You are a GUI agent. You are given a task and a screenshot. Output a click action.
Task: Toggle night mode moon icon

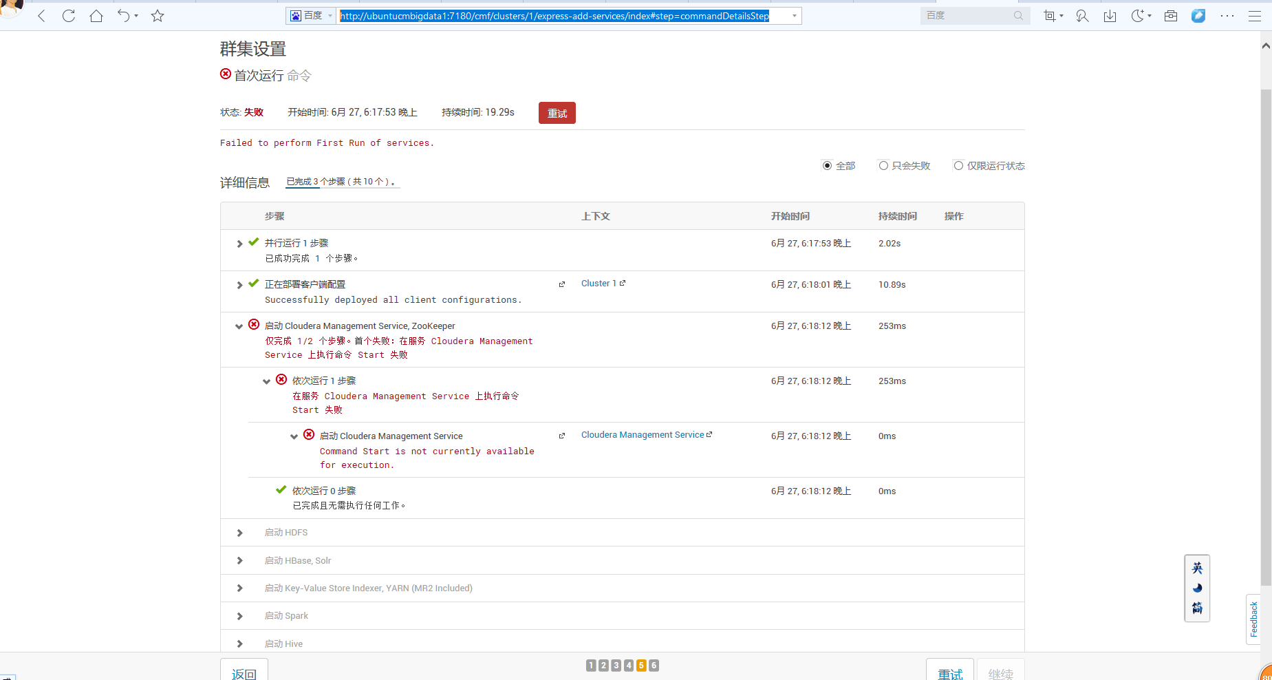click(x=1138, y=16)
